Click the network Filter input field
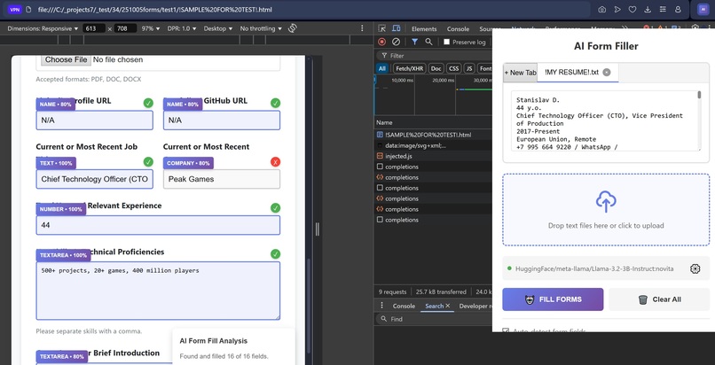 433,56
